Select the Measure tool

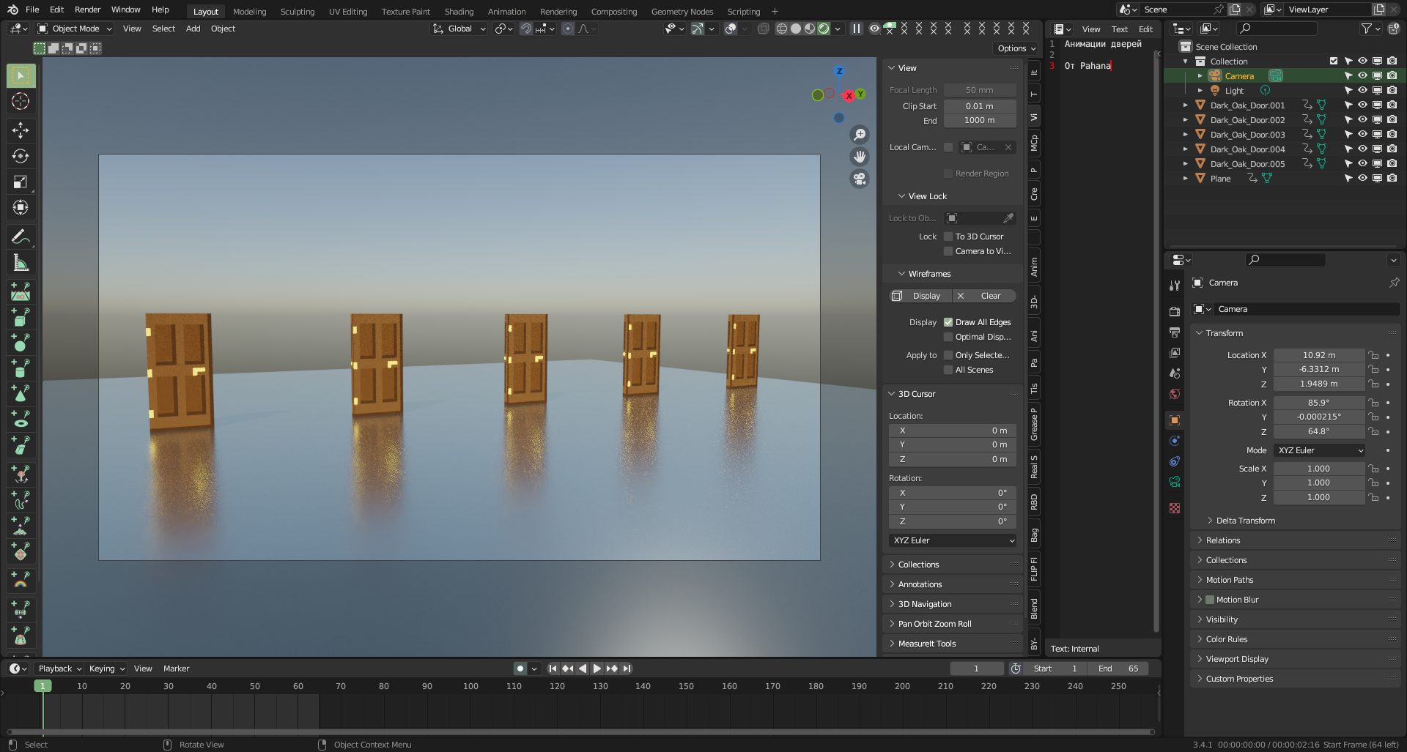21,262
